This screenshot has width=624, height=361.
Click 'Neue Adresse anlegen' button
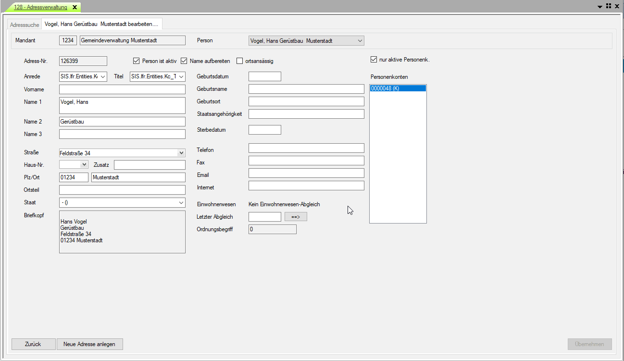pos(89,344)
